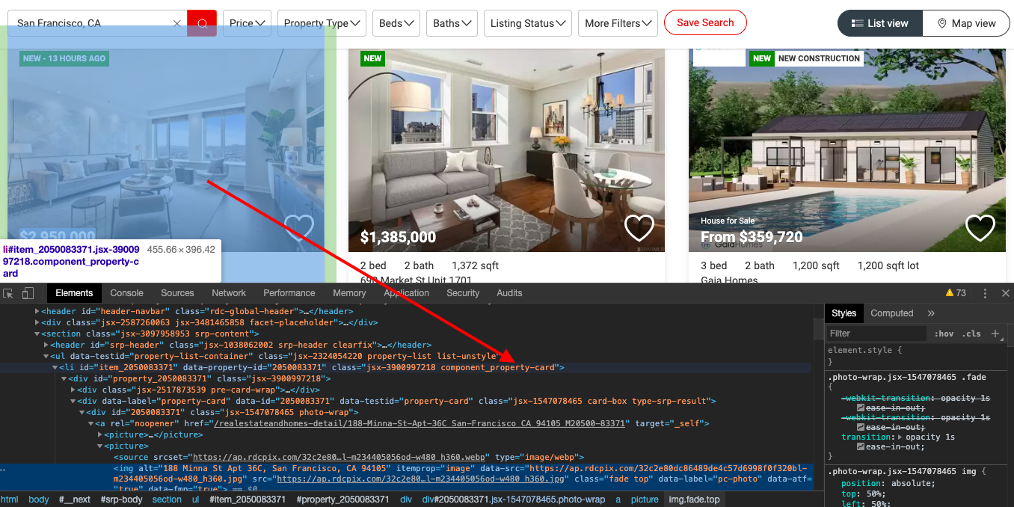This screenshot has height=507, width=1014.
Task: Add new style rule with plus icon
Action: (995, 334)
